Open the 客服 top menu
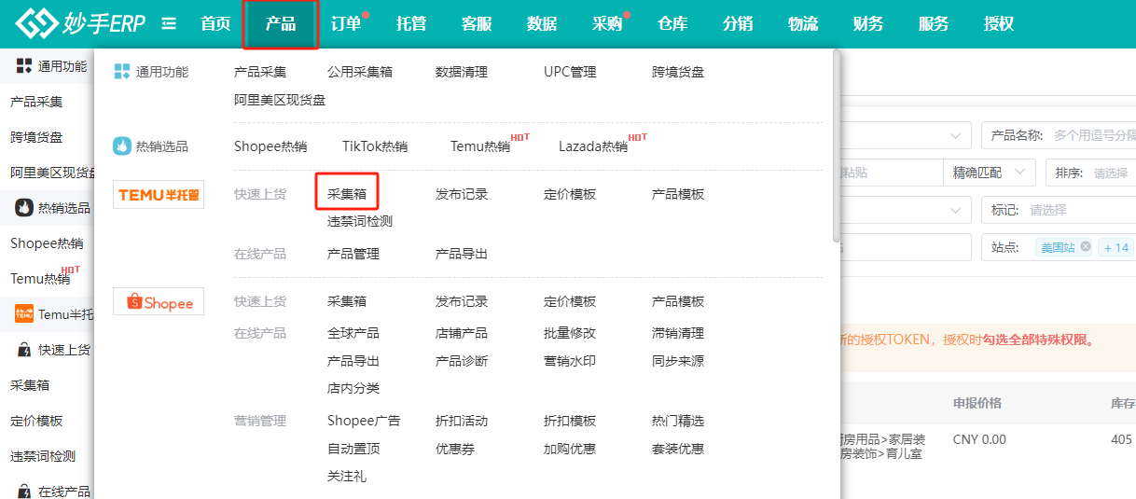The width and height of the screenshot is (1136, 499). pyautogui.click(x=477, y=24)
